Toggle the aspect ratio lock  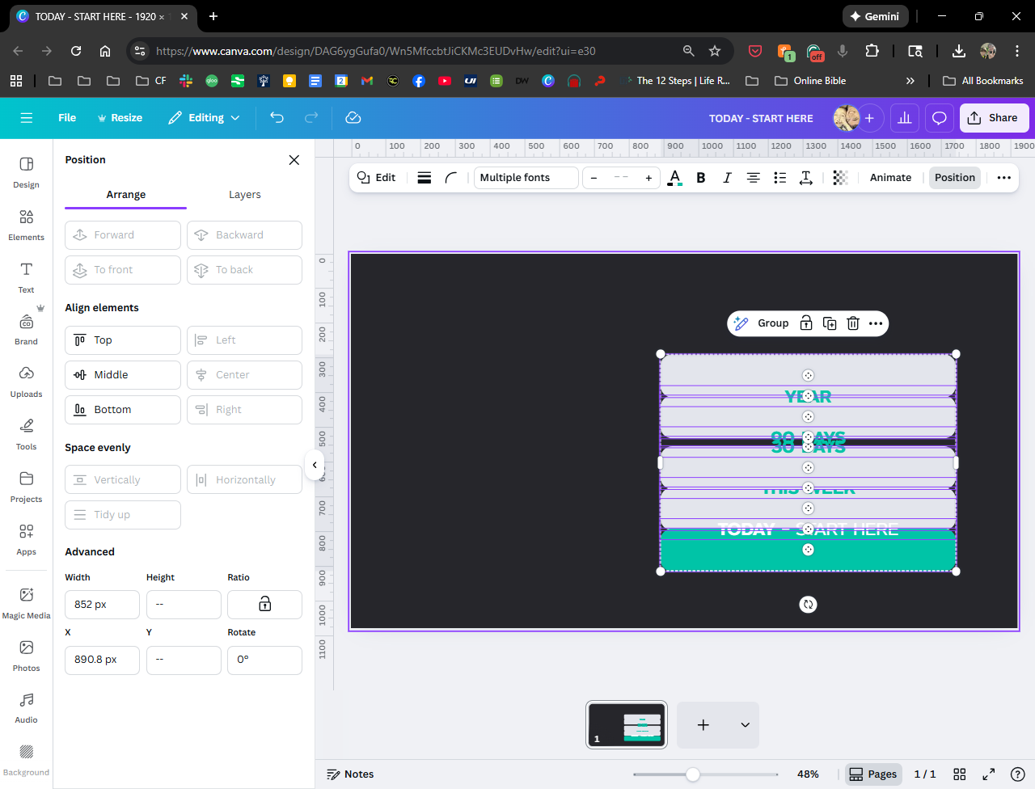pos(264,605)
